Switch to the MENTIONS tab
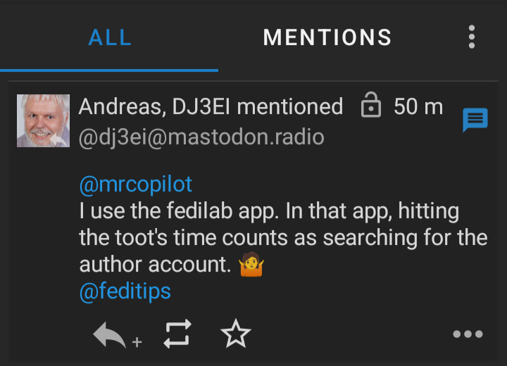Viewport: 507px width, 366px height. tap(327, 37)
